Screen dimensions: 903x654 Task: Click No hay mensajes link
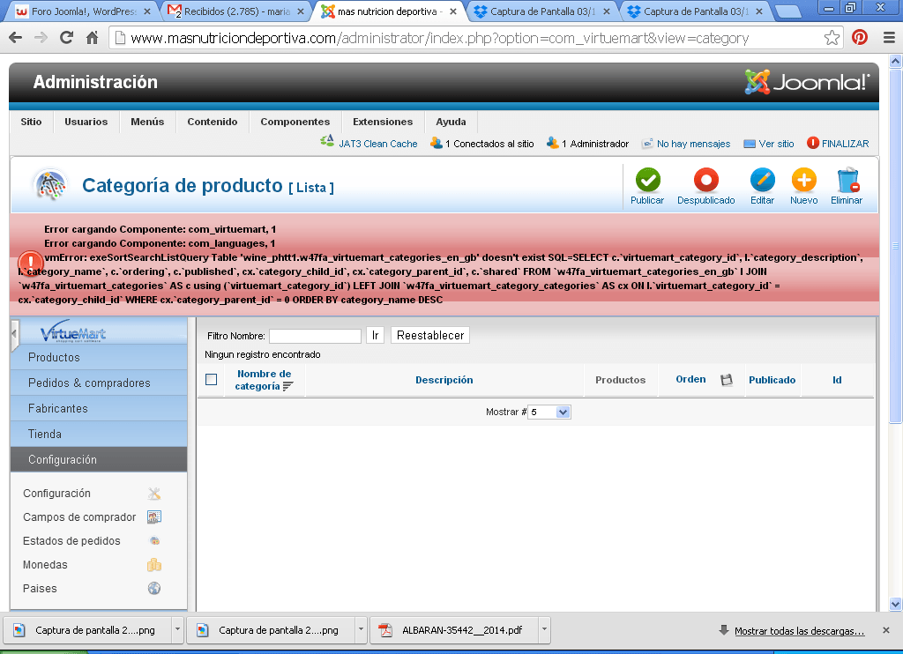[693, 144]
